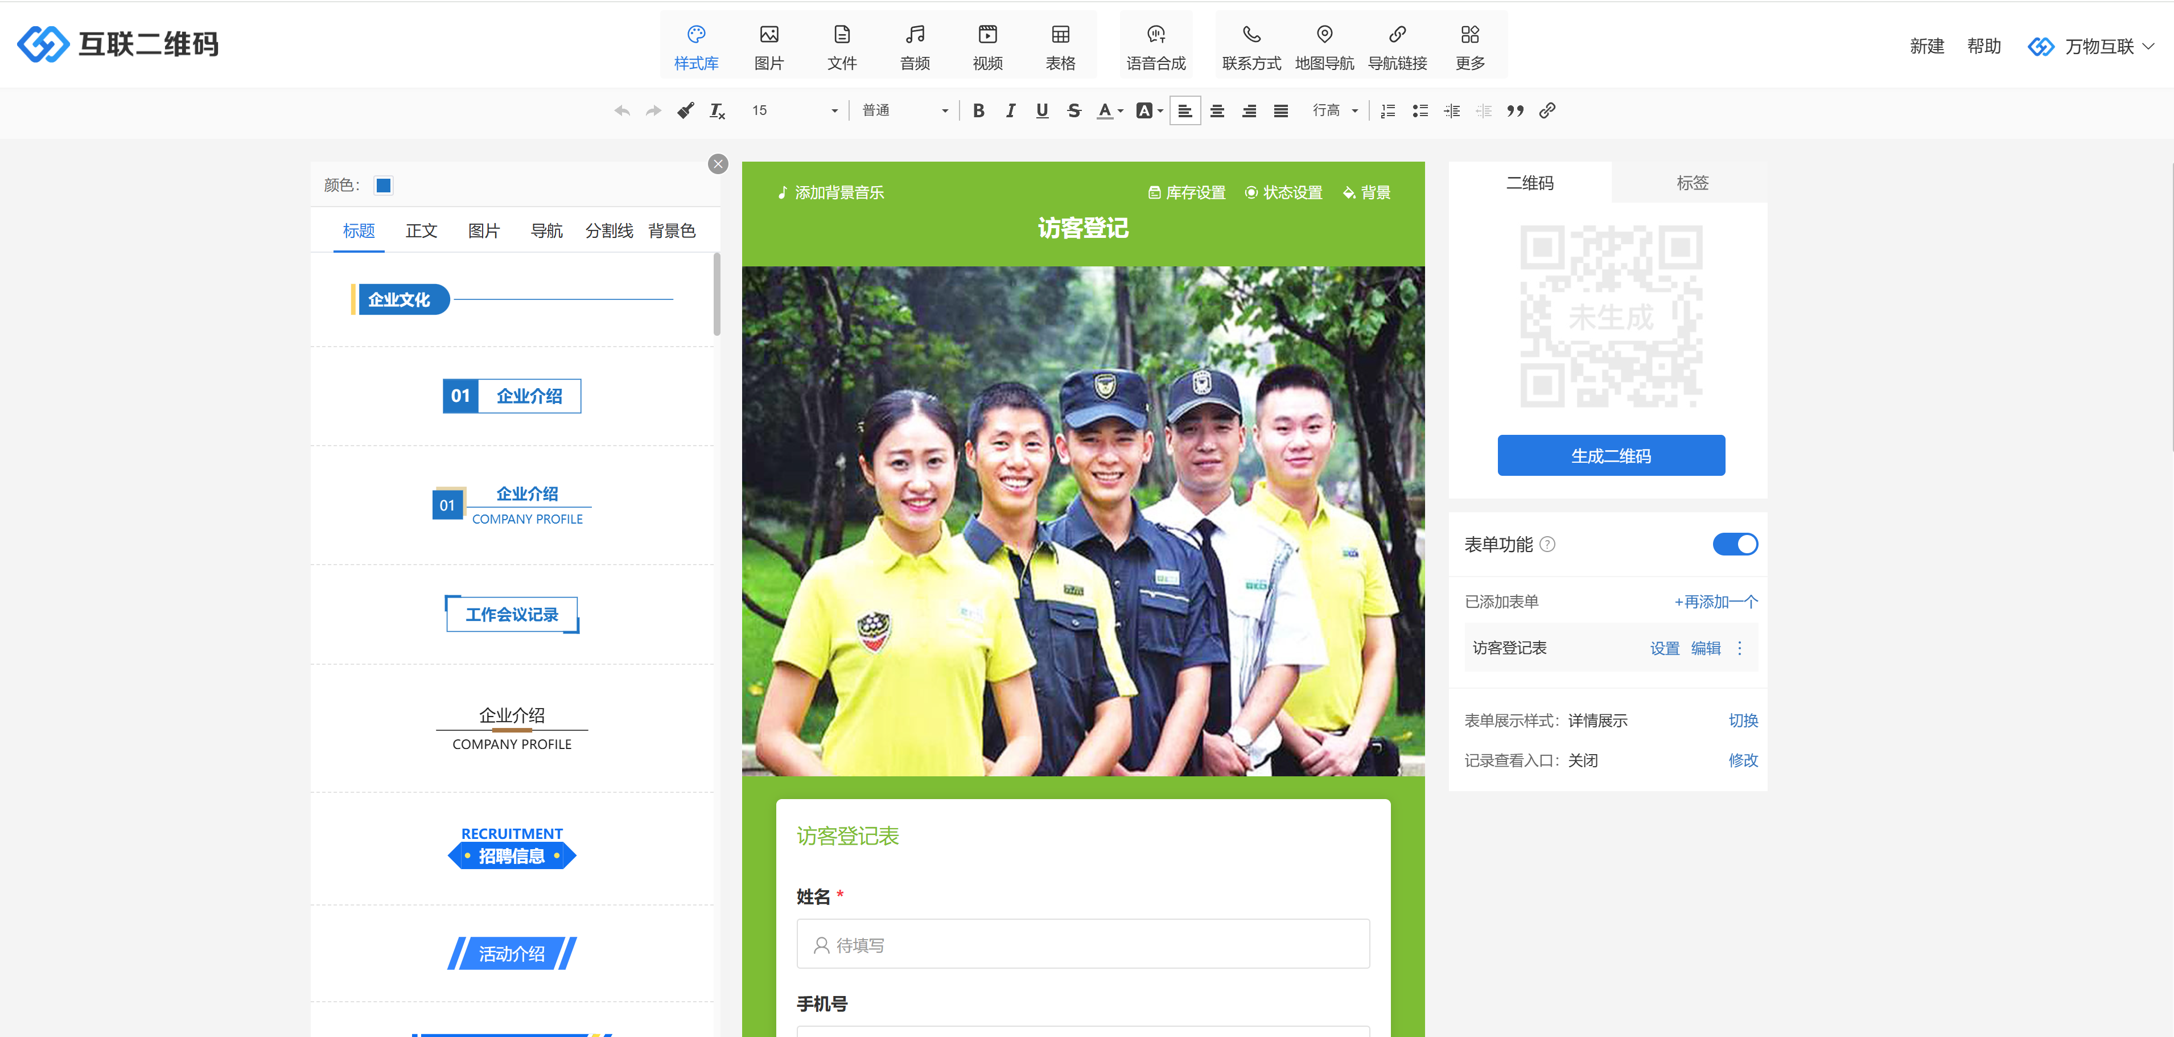Toggle underline formatting
The height and width of the screenshot is (1037, 2174).
click(x=1041, y=110)
